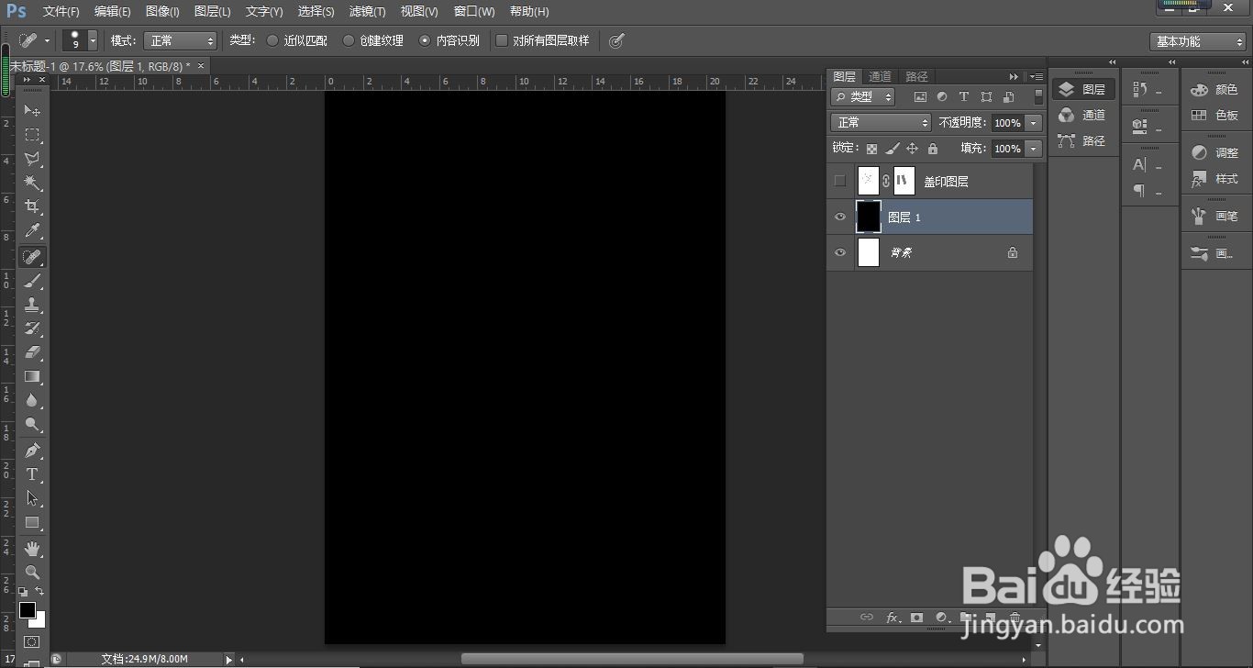The width and height of the screenshot is (1253, 668).
Task: Add a layer mask
Action: coord(916,618)
